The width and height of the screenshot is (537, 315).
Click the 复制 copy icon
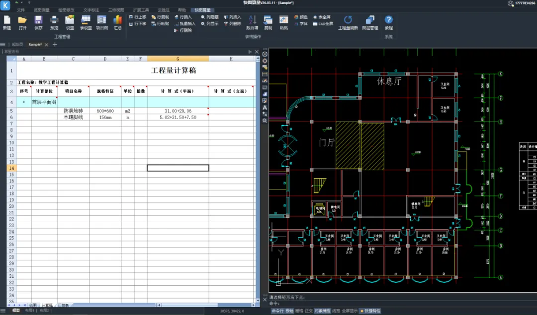tap(268, 22)
